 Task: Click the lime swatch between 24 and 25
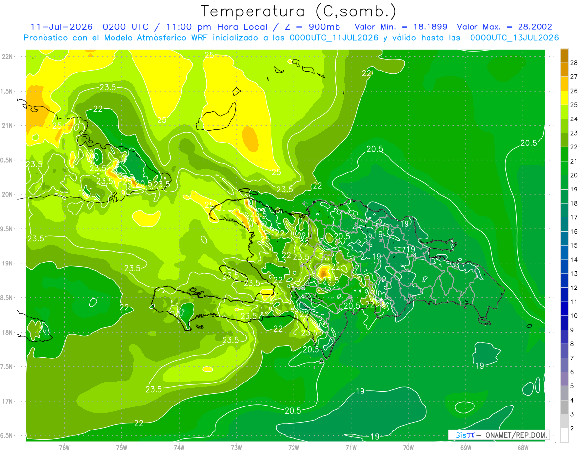point(564,112)
